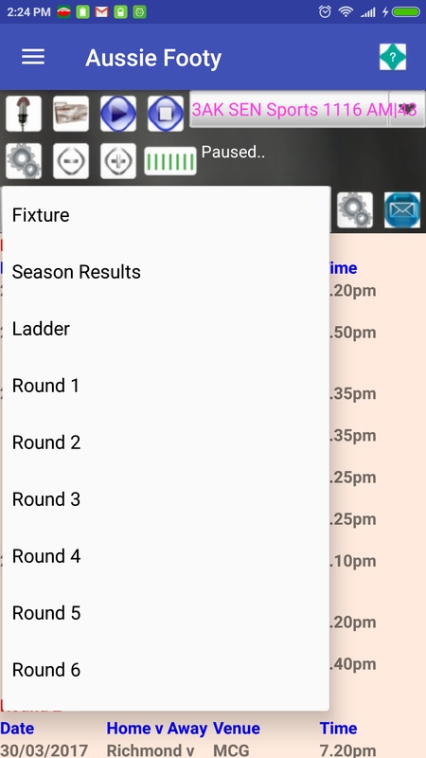Increase volume with the plus icon

tap(118, 161)
